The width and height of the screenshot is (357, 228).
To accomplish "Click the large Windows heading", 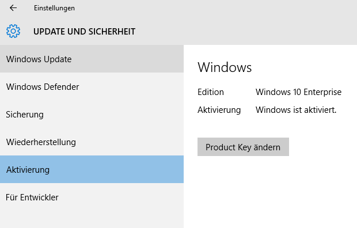I will tap(225, 67).
